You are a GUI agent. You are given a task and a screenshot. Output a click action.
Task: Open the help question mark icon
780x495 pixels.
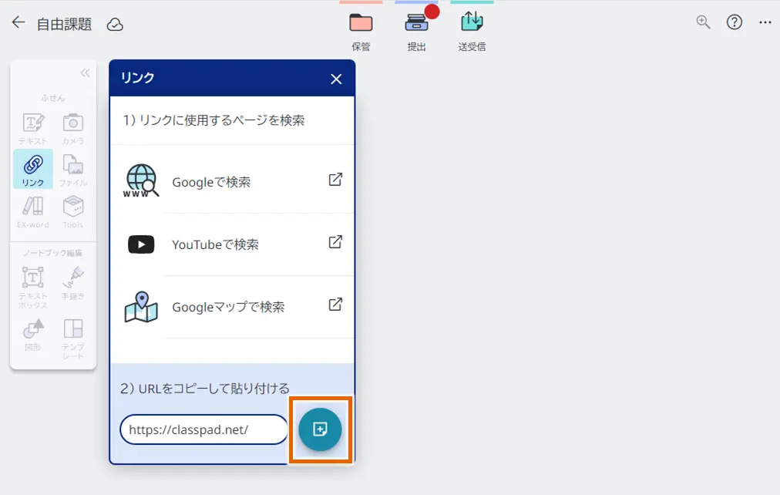(733, 22)
